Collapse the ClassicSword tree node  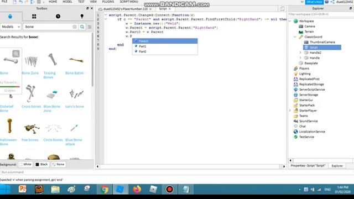pyautogui.click(x=295, y=37)
